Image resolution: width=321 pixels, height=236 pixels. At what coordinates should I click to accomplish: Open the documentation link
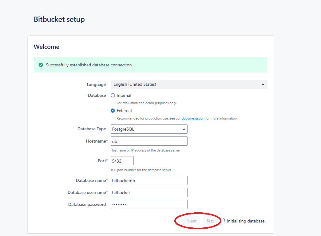[x=193, y=118]
